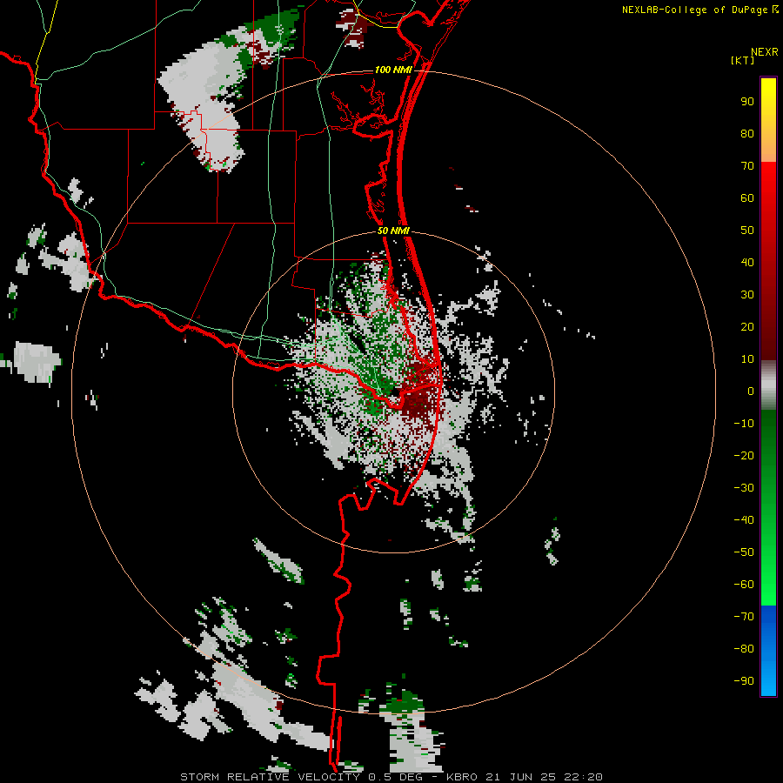Click the blue bottom segment of color bar
Screen dimensions: 783x783
pyautogui.click(x=768, y=651)
